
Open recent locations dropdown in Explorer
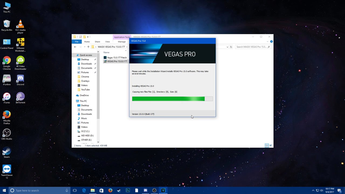pos(85,47)
